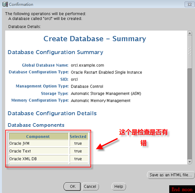Click the scrollbar up arrow

tap(190, 33)
